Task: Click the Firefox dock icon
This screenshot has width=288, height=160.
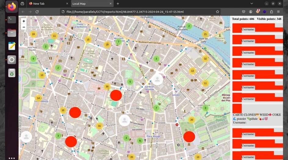Action: pos(12,7)
